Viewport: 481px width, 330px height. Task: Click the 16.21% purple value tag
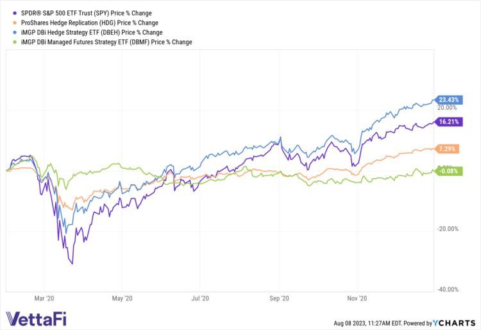pyautogui.click(x=448, y=121)
